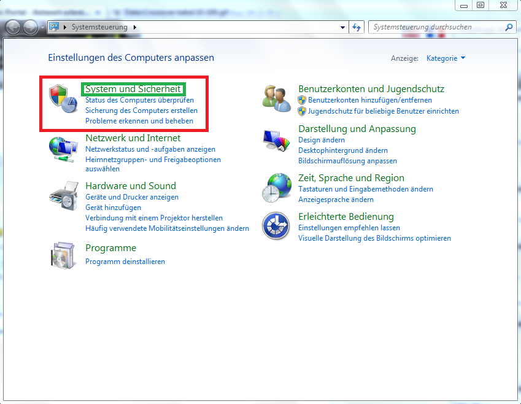
Task: Click the Zeit, Sprache und Region clock icon
Action: coord(276,187)
